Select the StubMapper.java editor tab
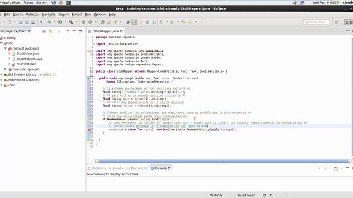 pyautogui.click(x=105, y=31)
